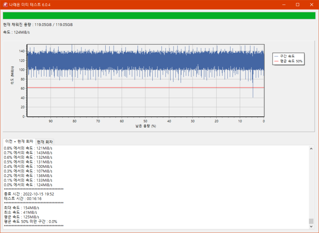Click the Naraeon Dirty Test app icon
Screen dimensions: 319x233
coord(5,5)
